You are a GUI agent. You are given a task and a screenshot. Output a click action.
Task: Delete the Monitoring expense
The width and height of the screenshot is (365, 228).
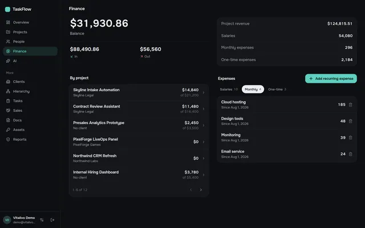(x=350, y=138)
